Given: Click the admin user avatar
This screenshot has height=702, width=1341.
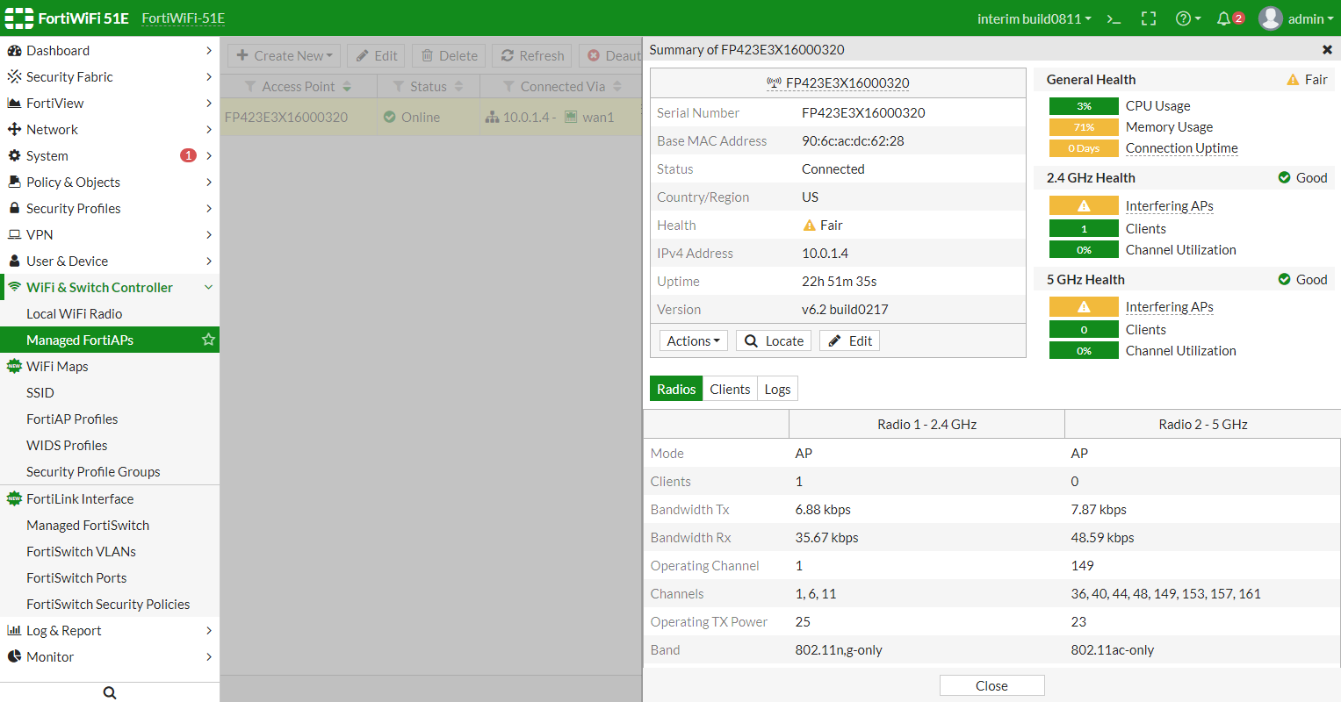Looking at the screenshot, I should click(x=1271, y=18).
